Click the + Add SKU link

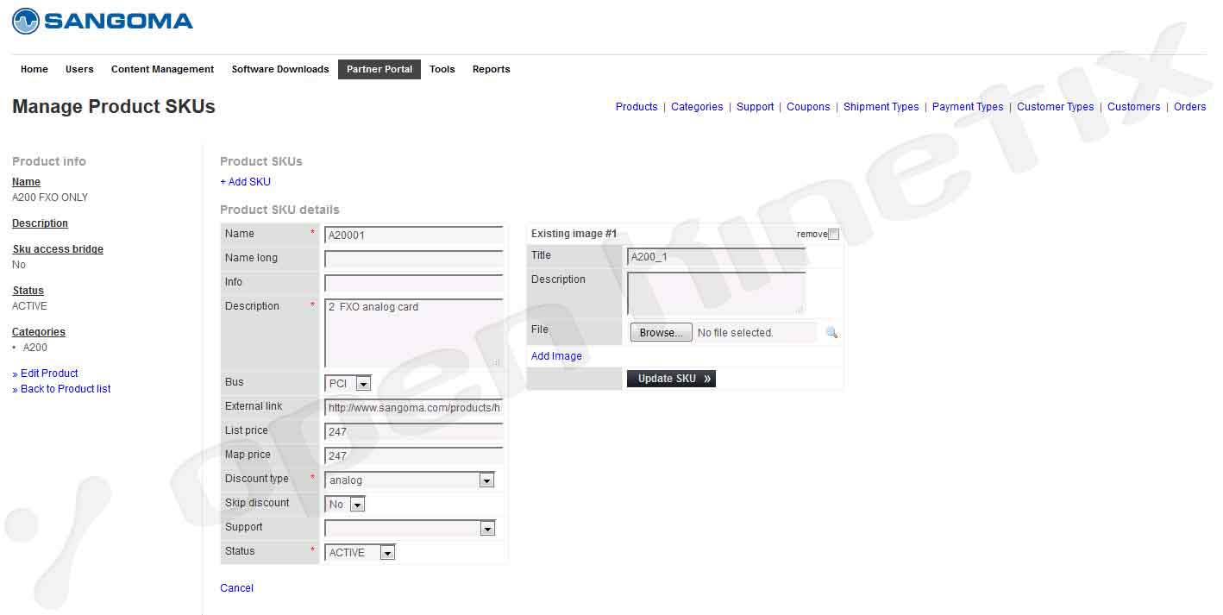(x=246, y=182)
